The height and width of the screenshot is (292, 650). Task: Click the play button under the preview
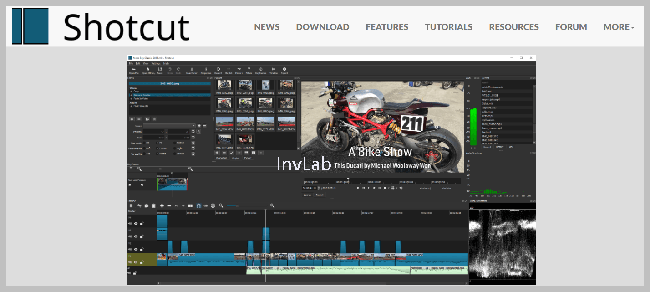pos(369,188)
